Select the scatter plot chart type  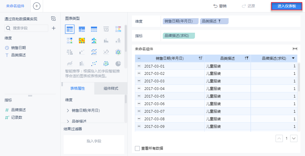click(x=94, y=63)
